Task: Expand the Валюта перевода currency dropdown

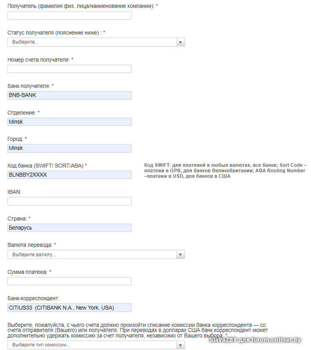Action: pyautogui.click(x=96, y=254)
